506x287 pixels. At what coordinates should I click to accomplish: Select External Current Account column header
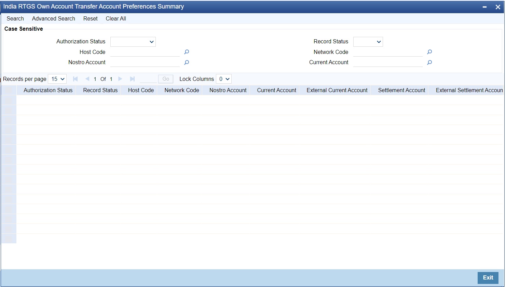pyautogui.click(x=337, y=90)
